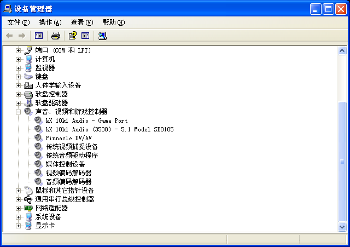The height and width of the screenshot is (247, 350).
Task: Expand the 键盘 node
Action: 18,77
